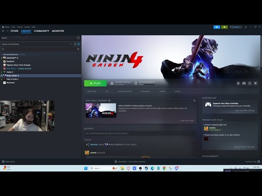Image resolution: width=262 pixels, height=196 pixels.
Task: Open the Help menu
Action: click(x=34, y=27)
